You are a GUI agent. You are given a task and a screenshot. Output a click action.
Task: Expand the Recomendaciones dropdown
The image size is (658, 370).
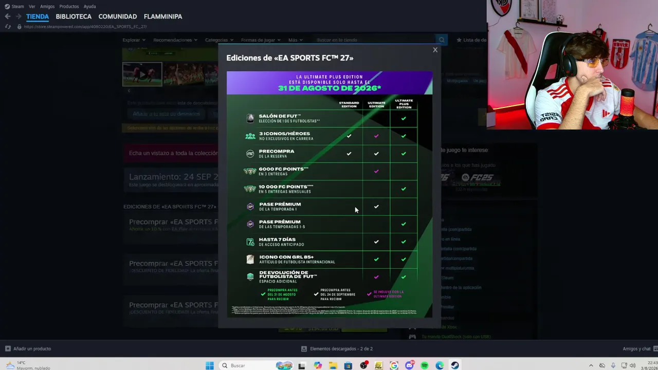click(x=175, y=40)
